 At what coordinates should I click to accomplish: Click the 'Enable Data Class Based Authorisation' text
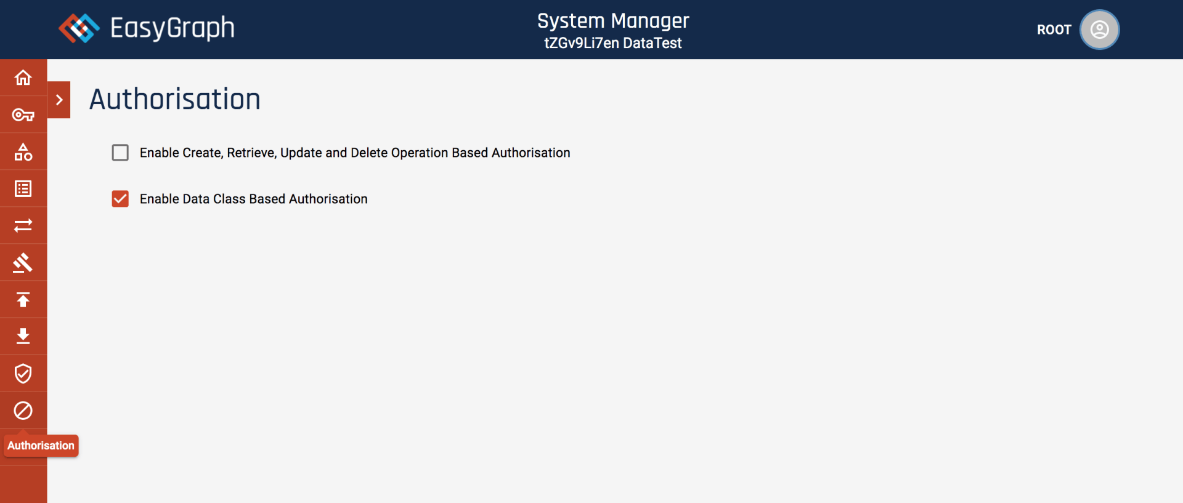coord(253,199)
